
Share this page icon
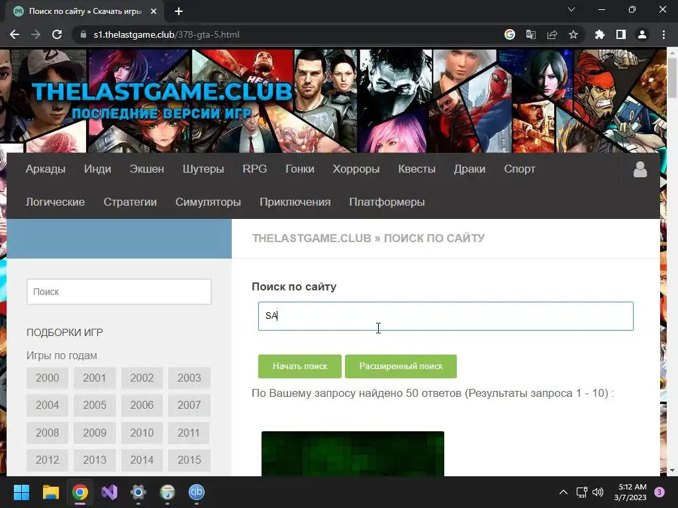[552, 34]
